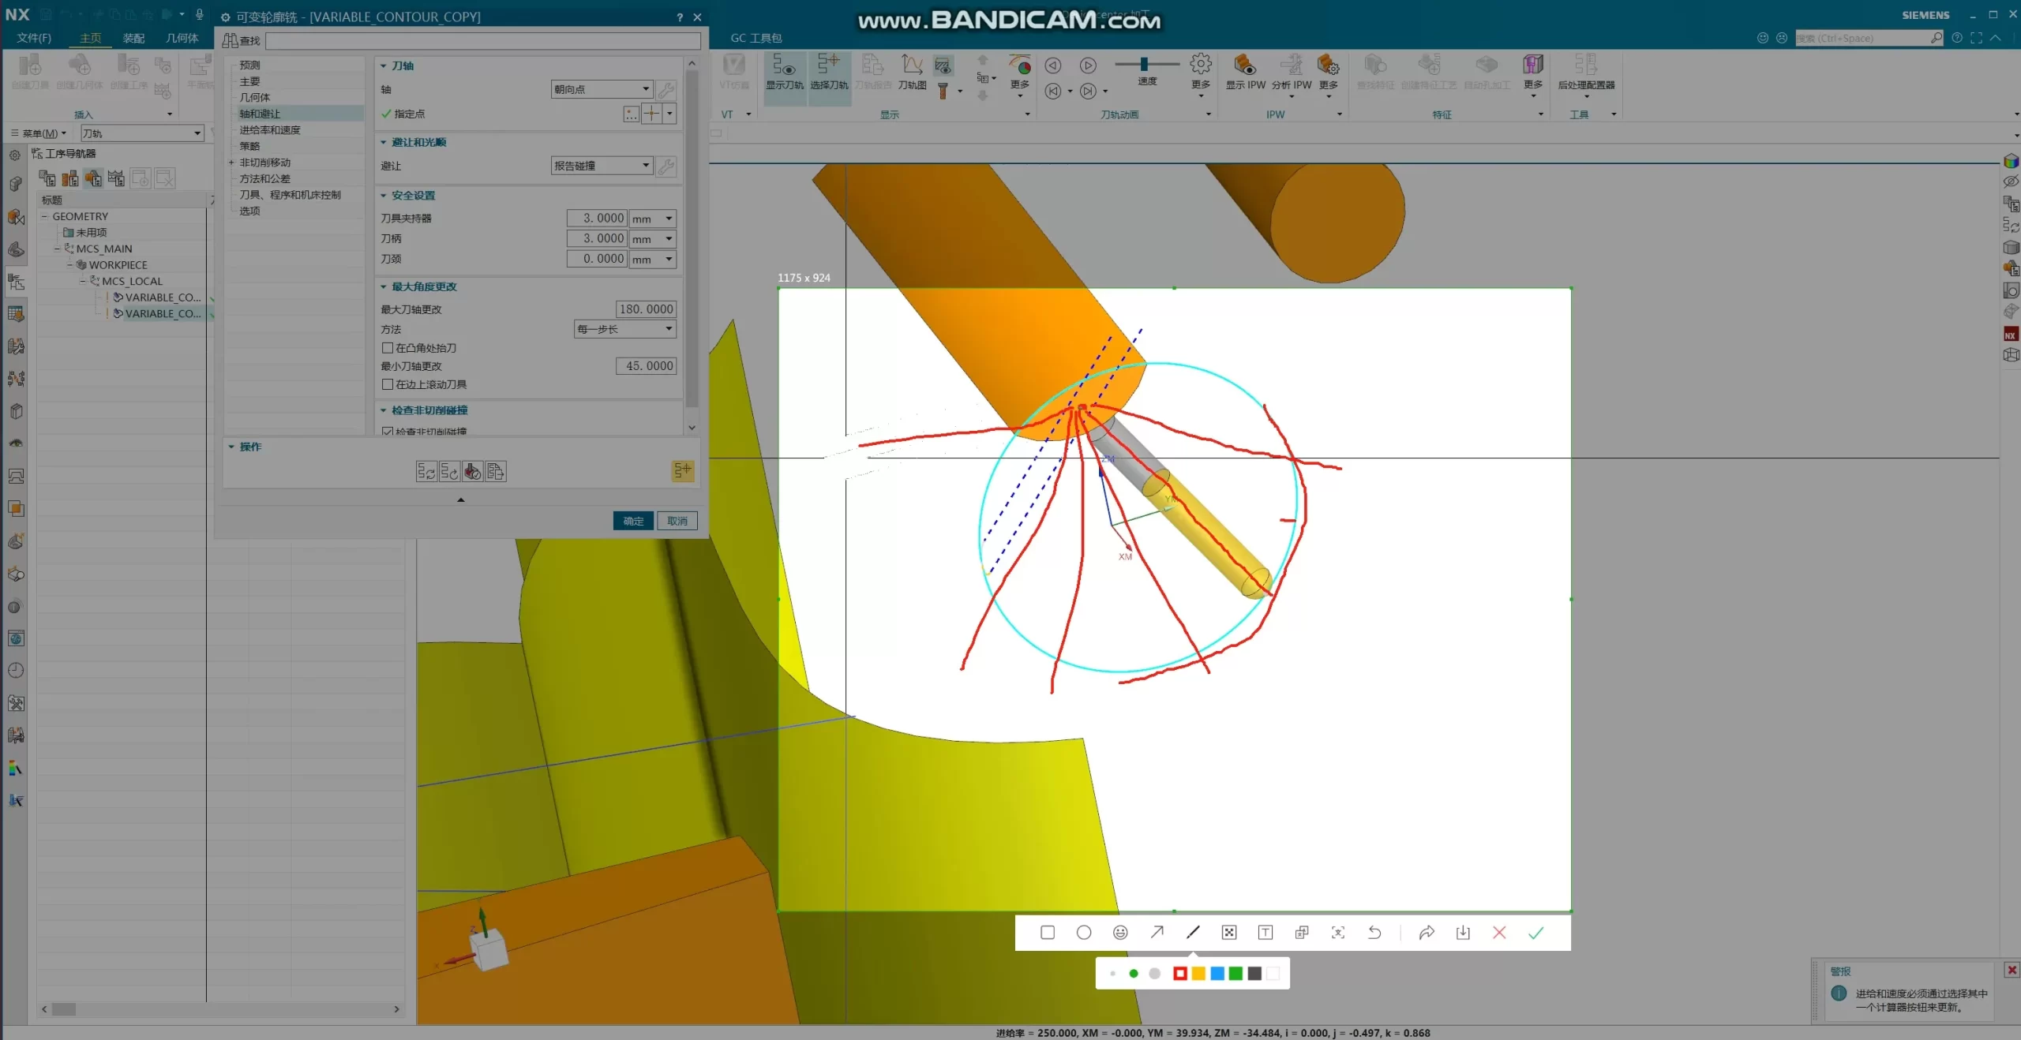Viewport: 2021px width, 1040px height.
Task: Choose the blue pen color swatch
Action: [x=1217, y=974]
